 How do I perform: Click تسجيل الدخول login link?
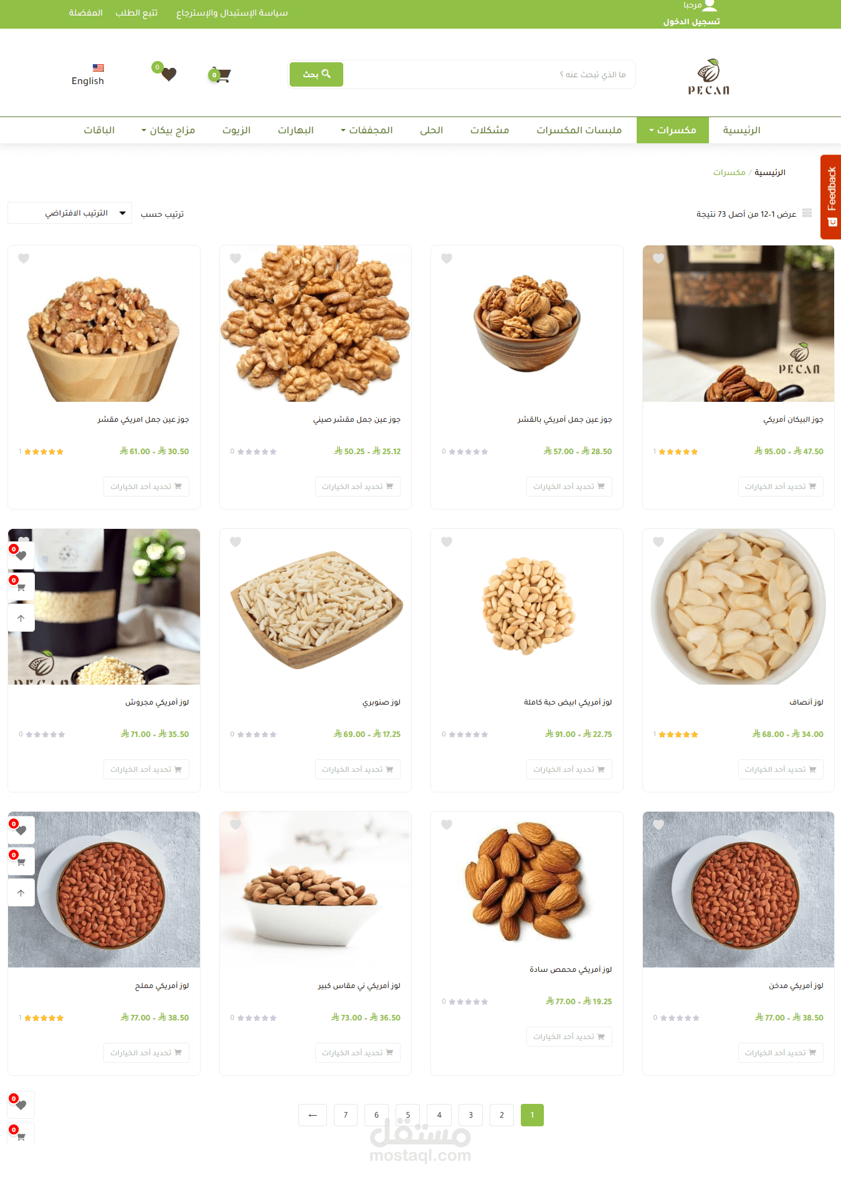click(x=691, y=22)
